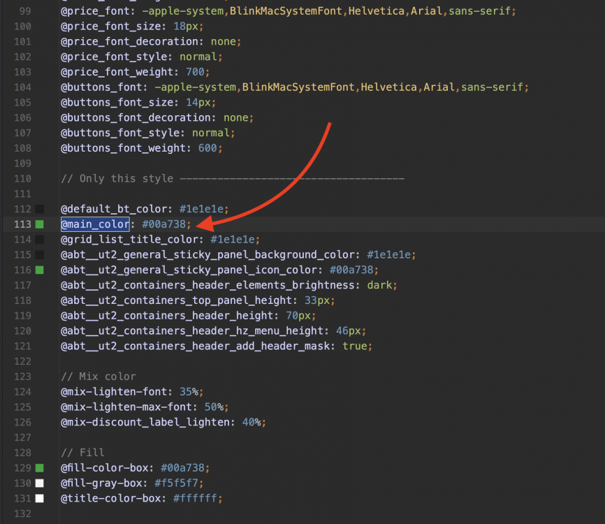The image size is (605, 524).
Task: Click the white swatch for @fill-gray-box
Action: 40,483
